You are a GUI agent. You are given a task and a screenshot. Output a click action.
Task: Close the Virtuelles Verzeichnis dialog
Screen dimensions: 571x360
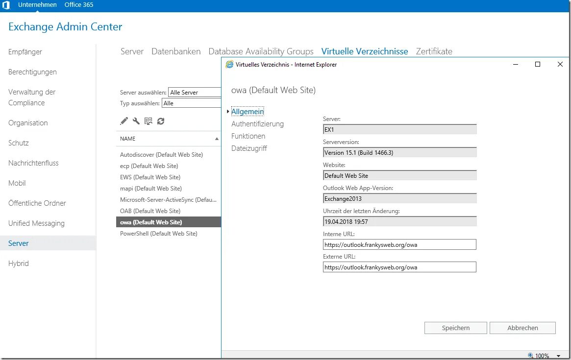pyautogui.click(x=560, y=65)
